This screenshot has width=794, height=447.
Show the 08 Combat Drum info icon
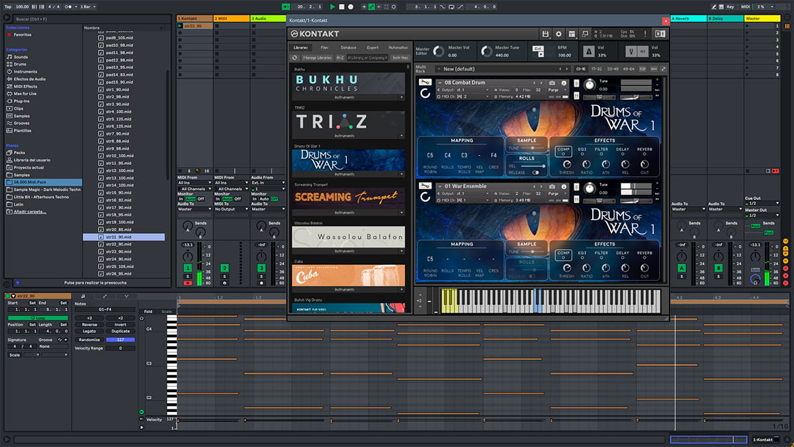point(562,83)
